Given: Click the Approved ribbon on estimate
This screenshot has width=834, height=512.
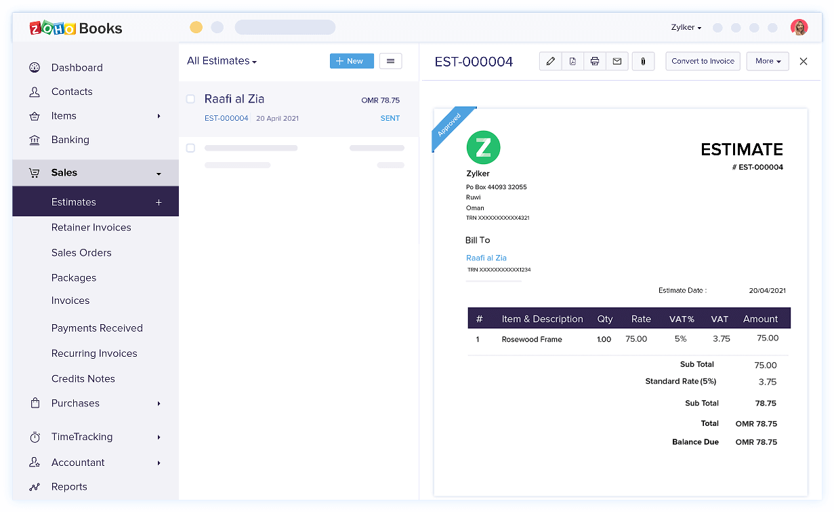Looking at the screenshot, I should pos(453,127).
